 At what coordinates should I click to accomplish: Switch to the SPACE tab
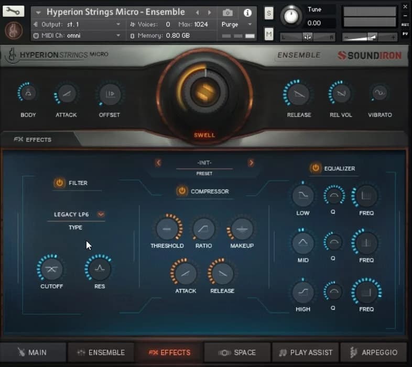pyautogui.click(x=237, y=352)
